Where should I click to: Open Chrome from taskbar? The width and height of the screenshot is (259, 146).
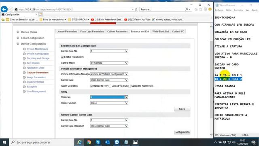click(x=89, y=142)
